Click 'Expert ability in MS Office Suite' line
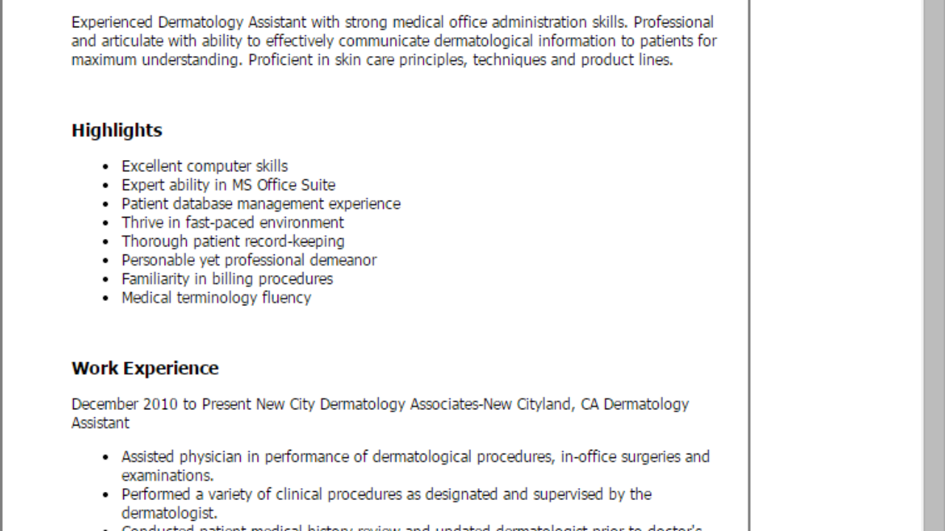 pyautogui.click(x=228, y=185)
